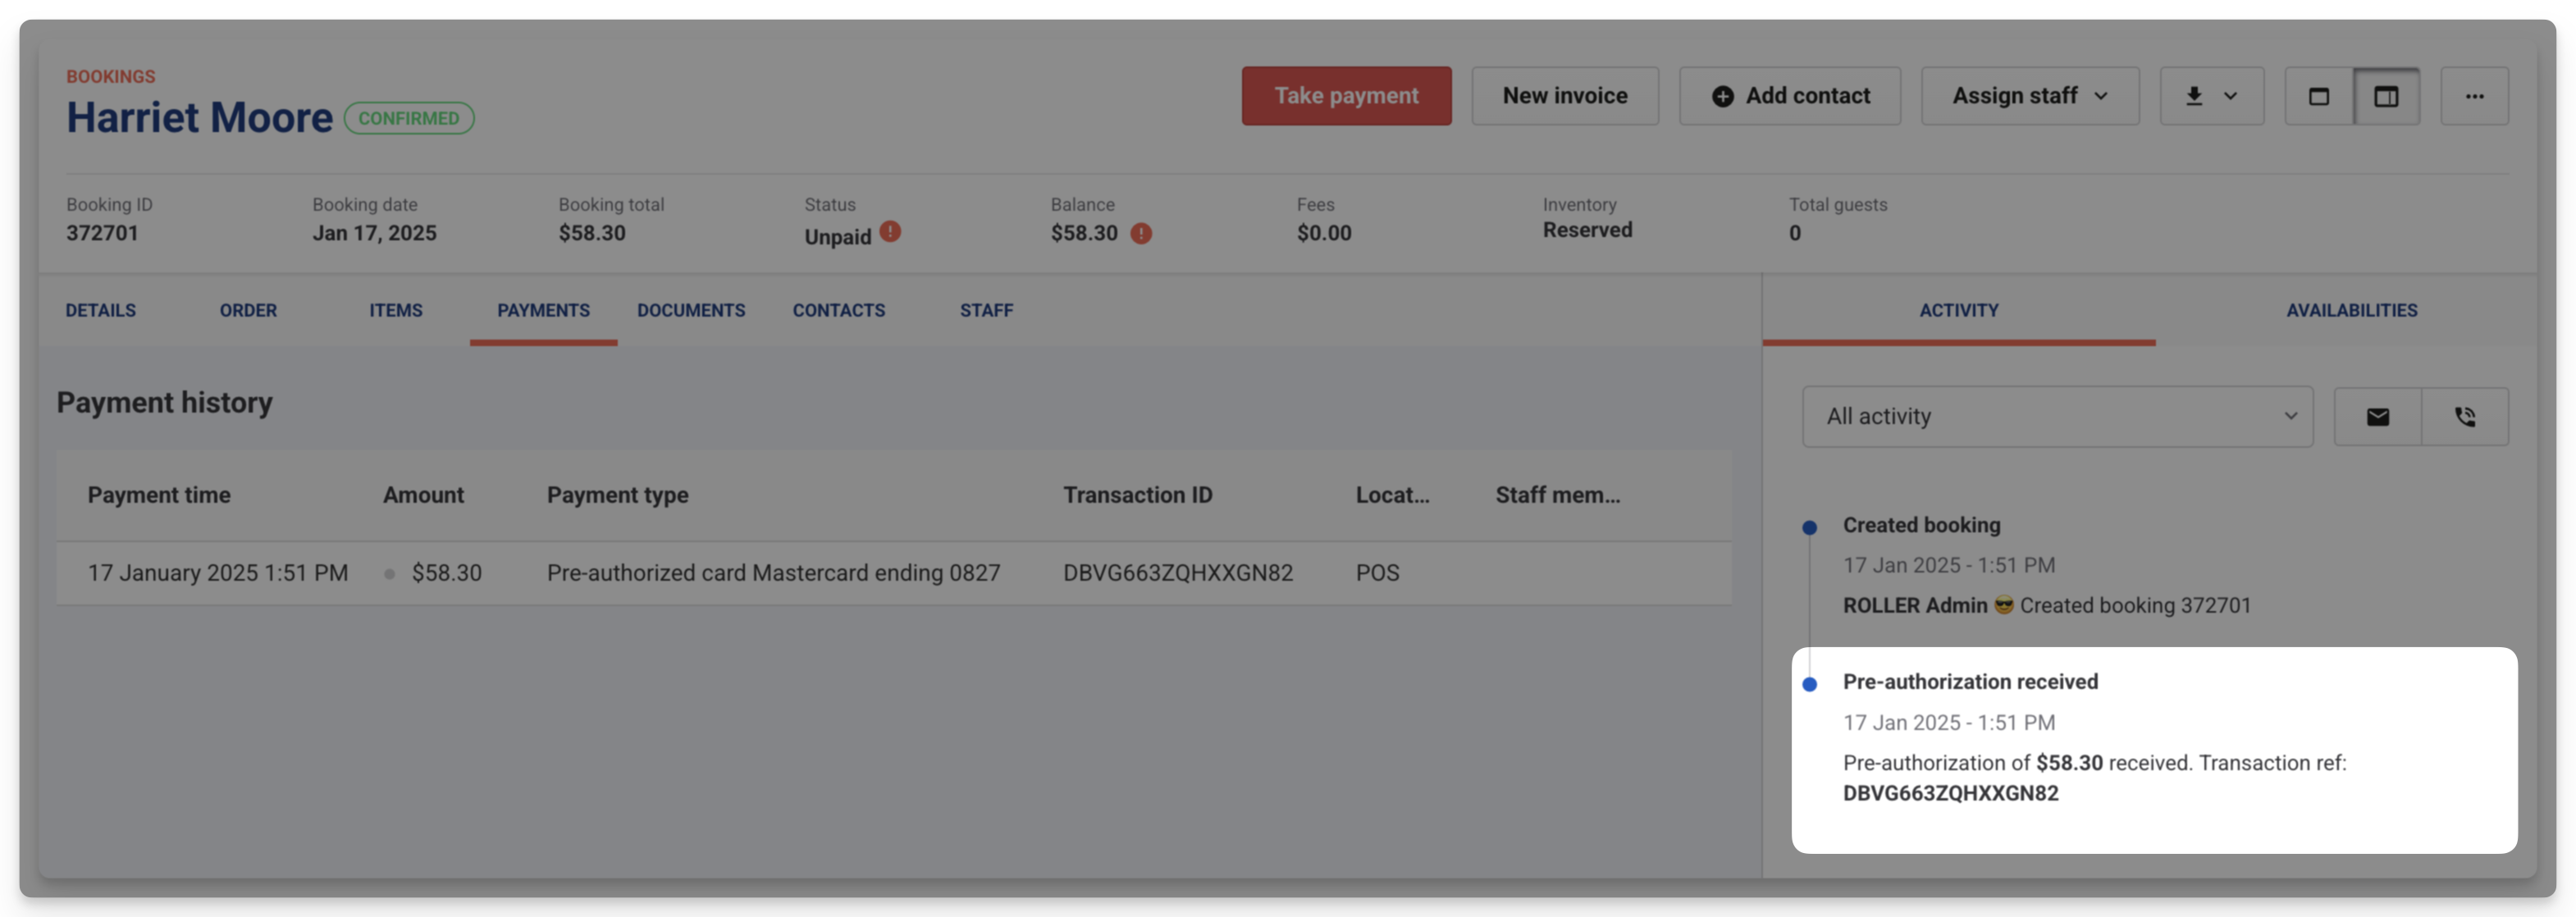
Task: Click the phone call icon
Action: point(2465,417)
